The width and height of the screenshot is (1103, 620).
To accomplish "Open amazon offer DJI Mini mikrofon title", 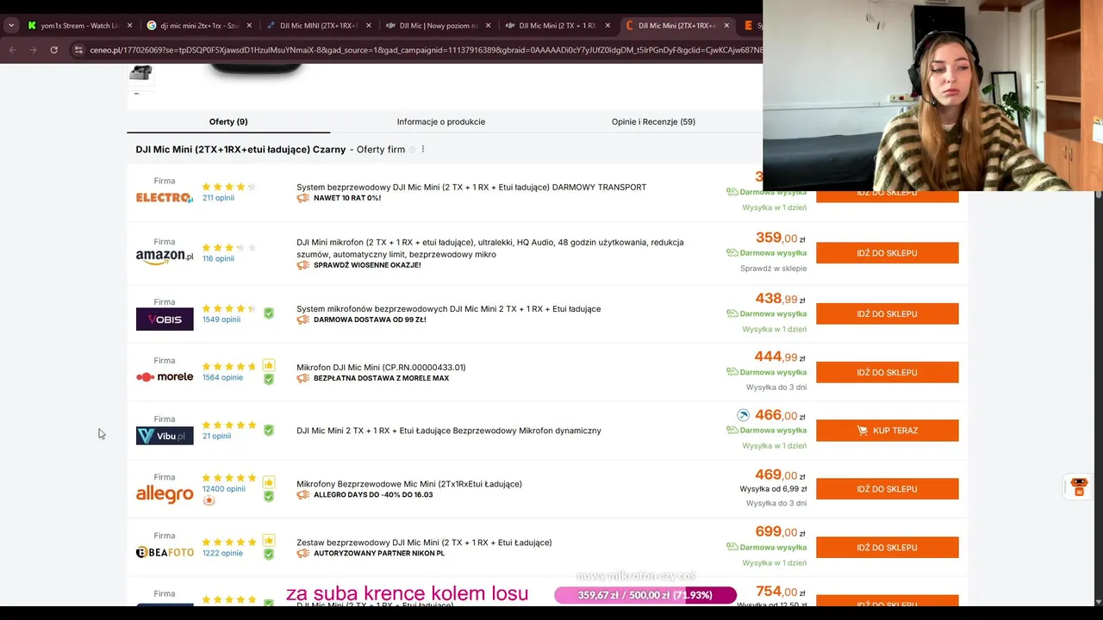I will point(490,248).
